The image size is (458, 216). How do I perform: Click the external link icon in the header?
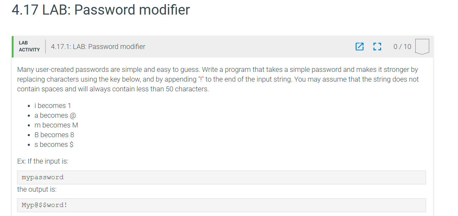pyautogui.click(x=360, y=47)
